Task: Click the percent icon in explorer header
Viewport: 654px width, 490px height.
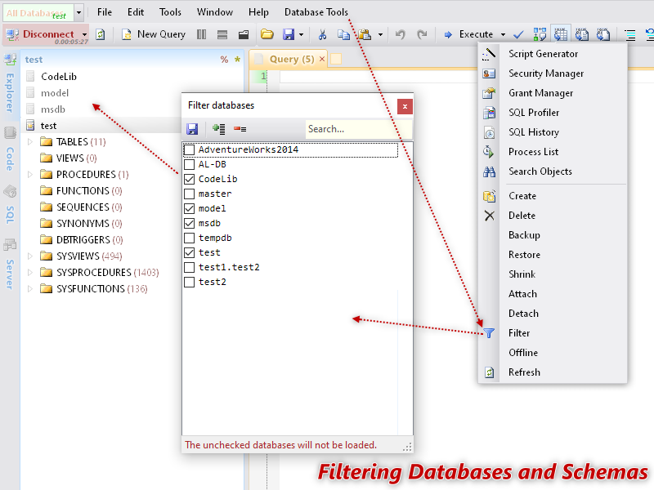Action: coord(224,60)
